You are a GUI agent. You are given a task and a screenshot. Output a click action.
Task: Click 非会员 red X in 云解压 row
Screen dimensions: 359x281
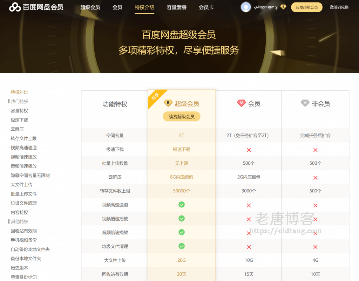click(x=315, y=178)
